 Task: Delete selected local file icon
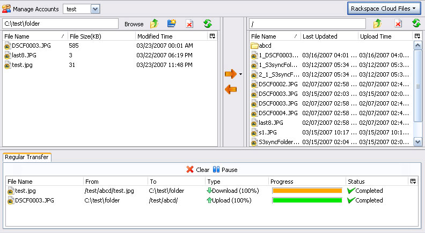click(189, 24)
